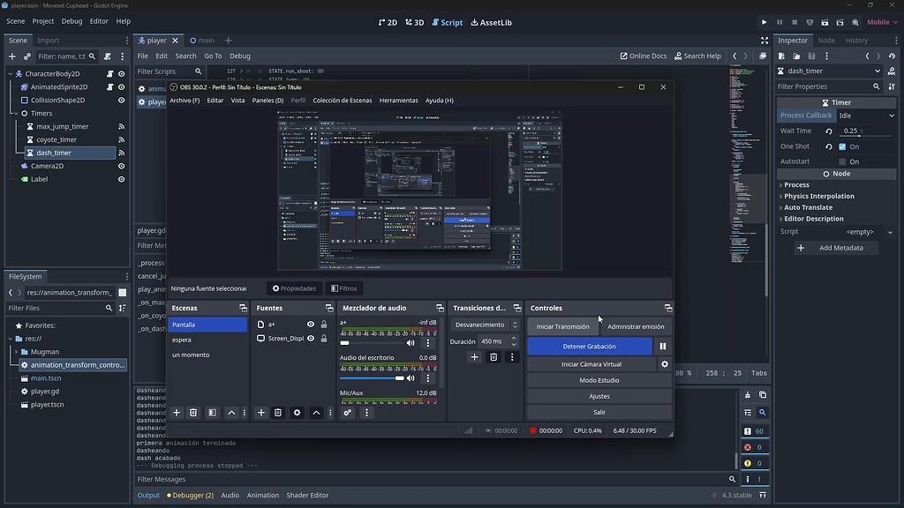Screen dimensions: 904x508
Task: Click the Detener Grabación button
Action: point(589,345)
